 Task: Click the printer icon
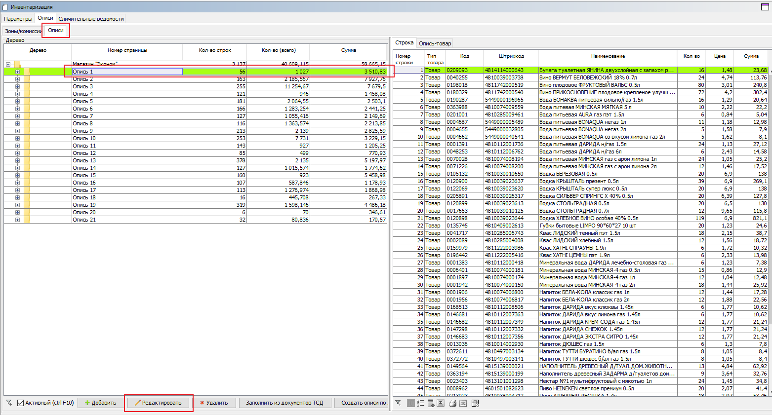tap(452, 403)
